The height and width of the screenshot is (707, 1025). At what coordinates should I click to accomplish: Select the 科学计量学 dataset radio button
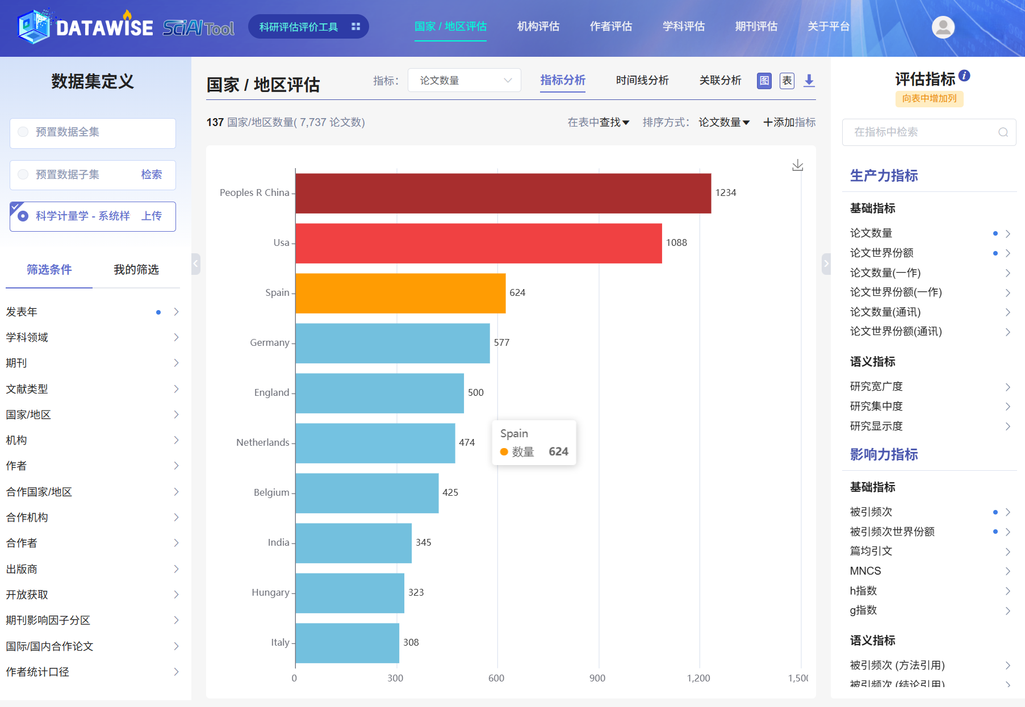[x=23, y=216]
